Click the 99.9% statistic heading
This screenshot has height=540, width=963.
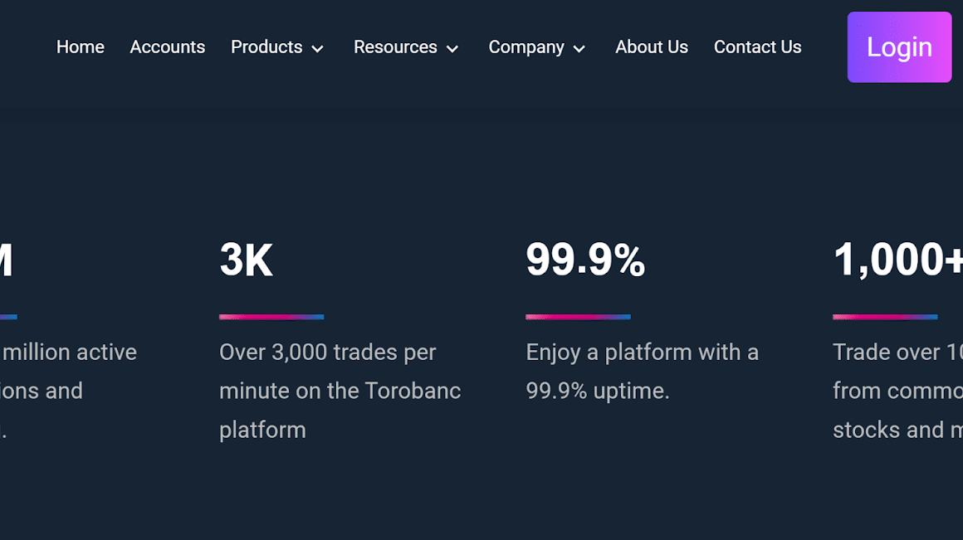585,260
